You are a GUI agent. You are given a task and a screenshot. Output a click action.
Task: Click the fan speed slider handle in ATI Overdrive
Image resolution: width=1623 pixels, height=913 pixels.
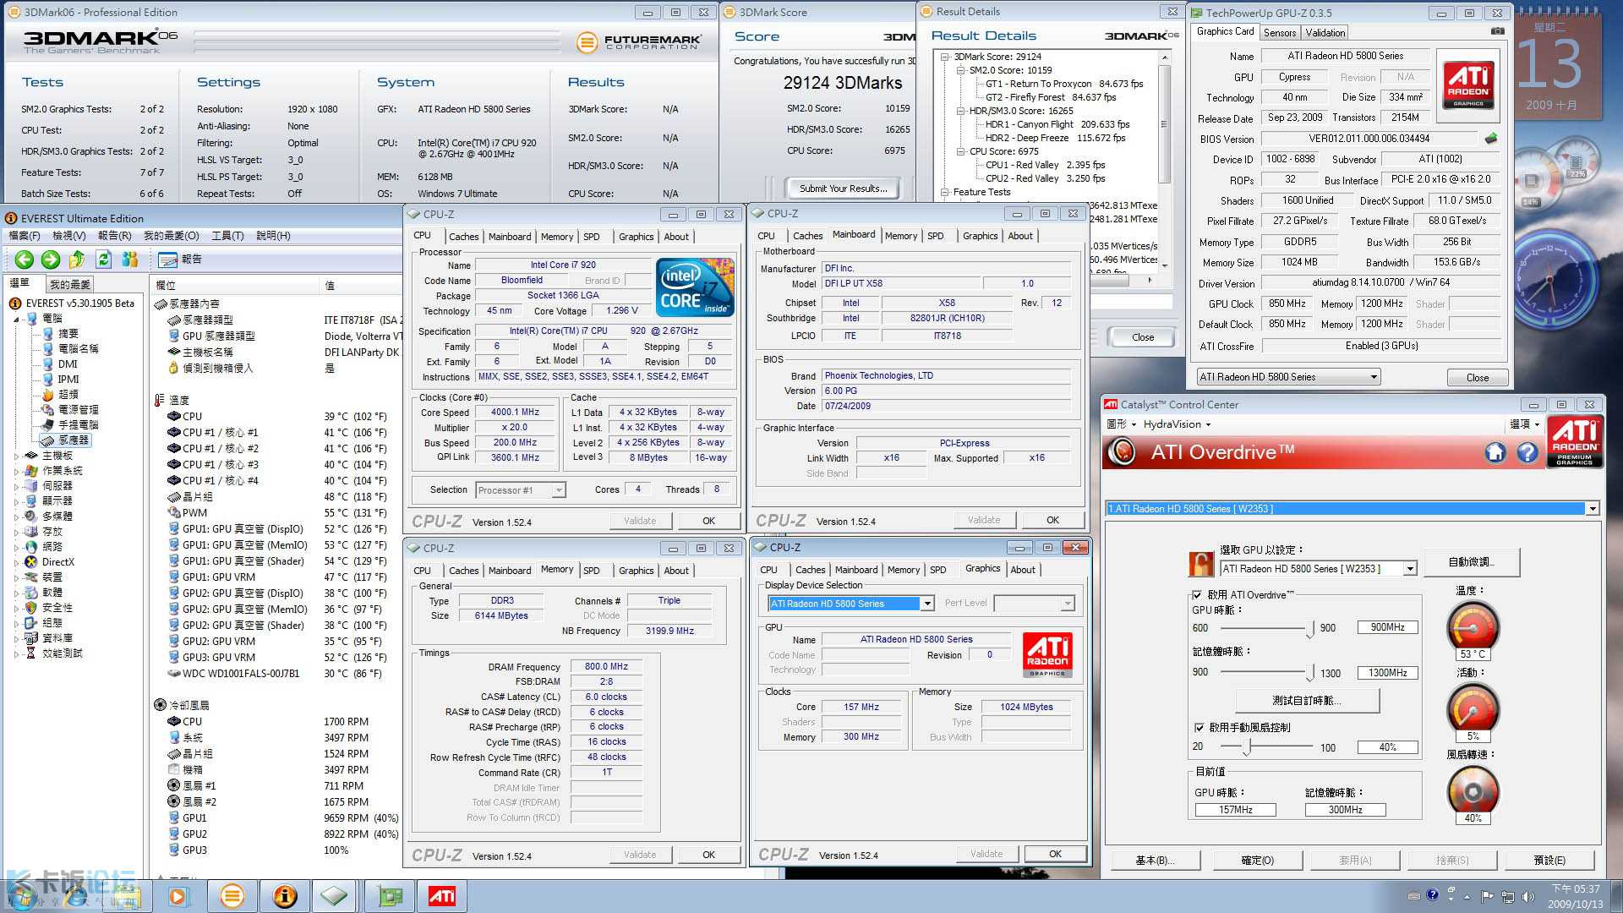pos(1247,747)
